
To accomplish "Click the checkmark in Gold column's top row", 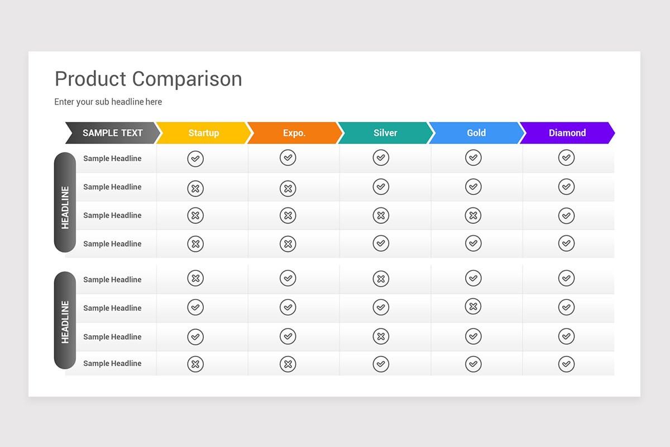I will click(x=473, y=158).
